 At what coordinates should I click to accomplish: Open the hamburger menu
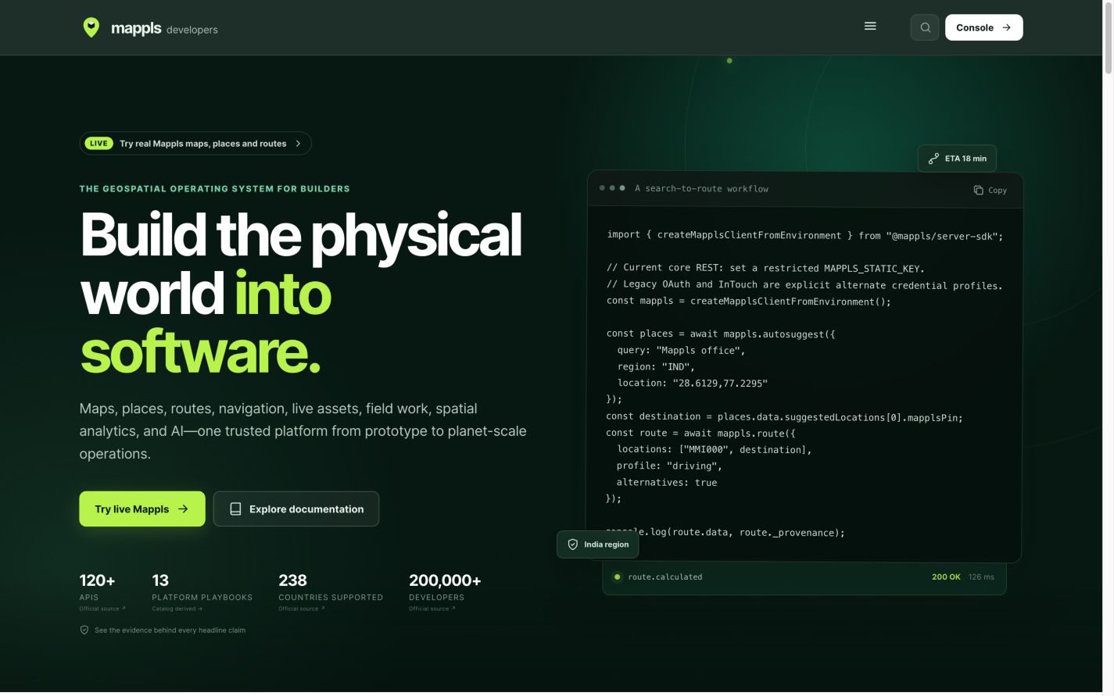[870, 27]
